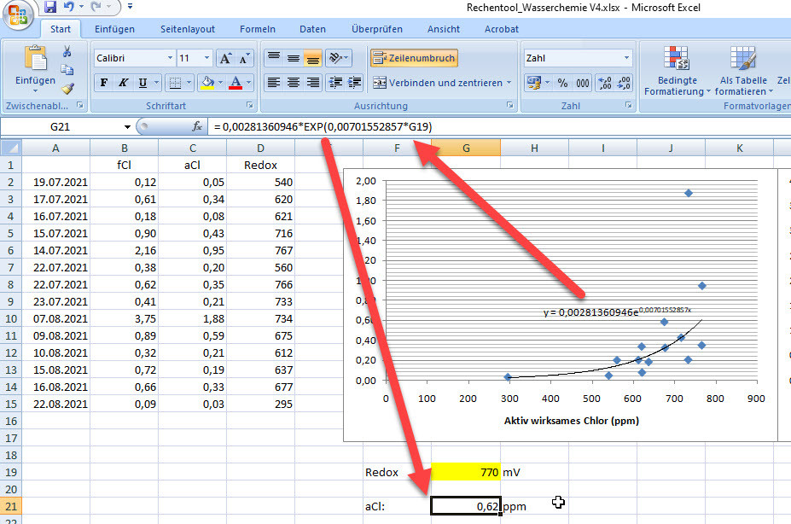The image size is (791, 524).
Task: Toggle italic formatting with the K button
Action: (124, 84)
